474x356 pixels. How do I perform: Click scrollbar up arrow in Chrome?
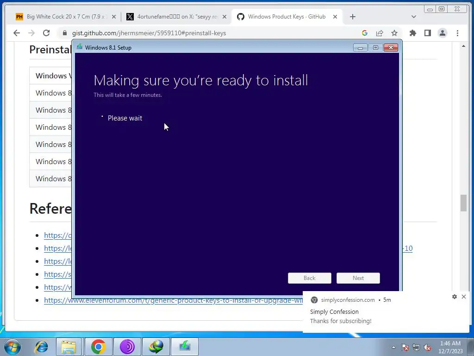[463, 46]
